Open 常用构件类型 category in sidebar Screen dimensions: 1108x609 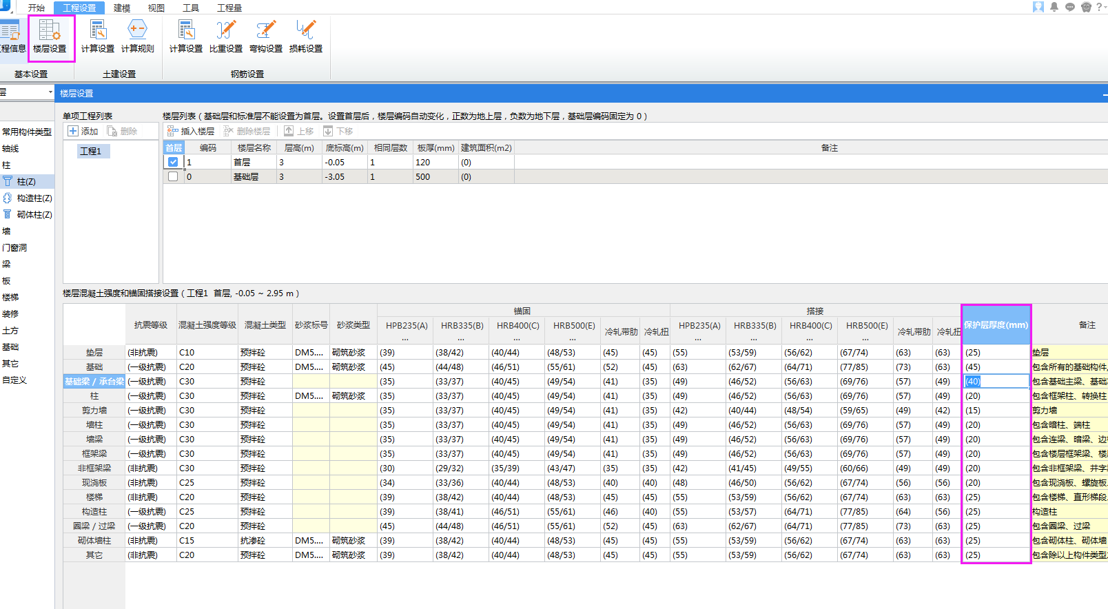point(27,132)
